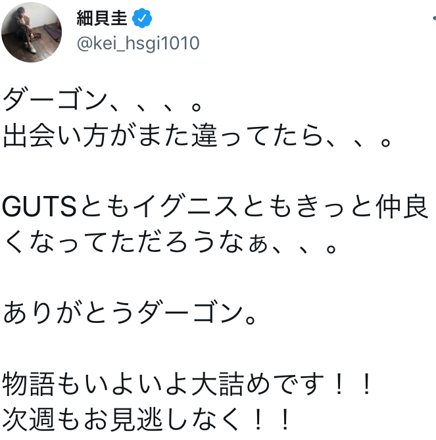Click the line くなってただろうなぁ
The image size is (436, 440).
[170, 242]
